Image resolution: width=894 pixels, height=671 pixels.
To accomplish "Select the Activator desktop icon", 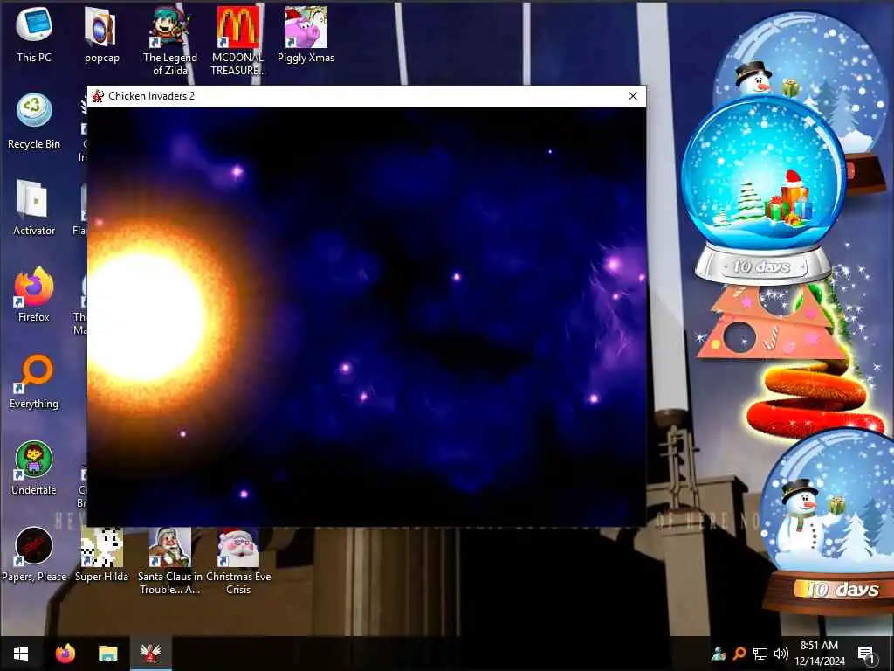I will 34,208.
